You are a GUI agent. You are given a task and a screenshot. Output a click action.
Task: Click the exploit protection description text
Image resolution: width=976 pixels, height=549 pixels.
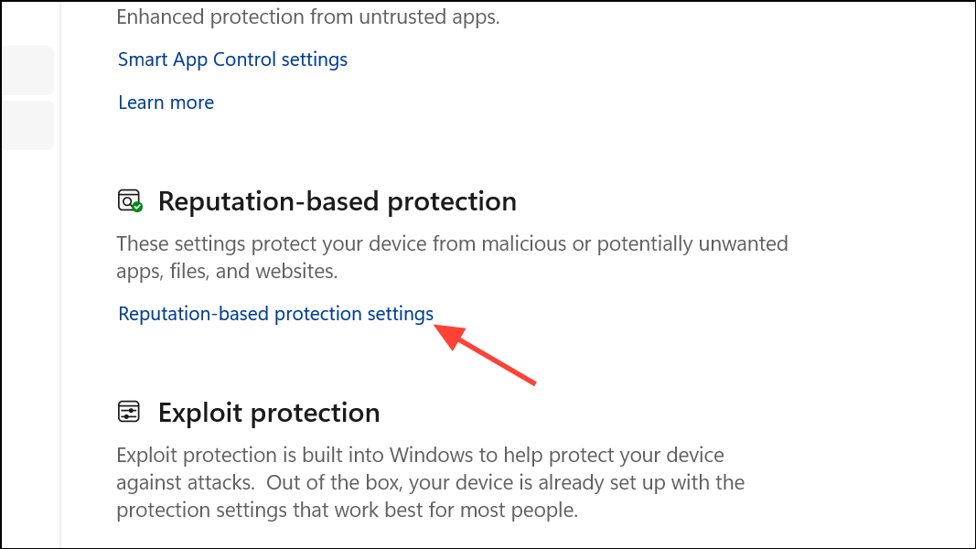click(x=430, y=481)
